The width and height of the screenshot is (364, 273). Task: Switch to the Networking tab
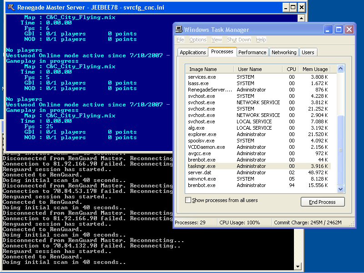click(x=284, y=52)
